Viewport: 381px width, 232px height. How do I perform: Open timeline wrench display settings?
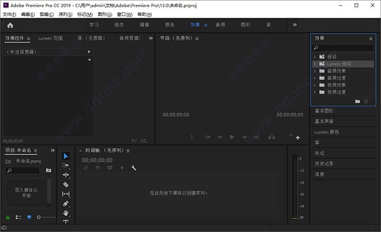[133, 168]
